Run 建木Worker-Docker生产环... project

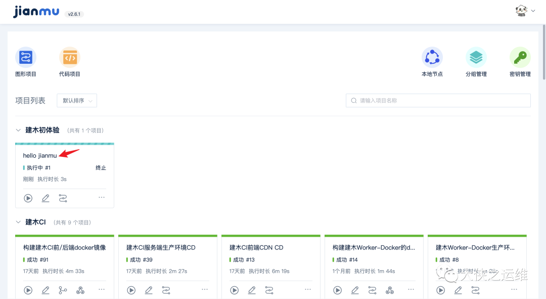[x=440, y=290]
